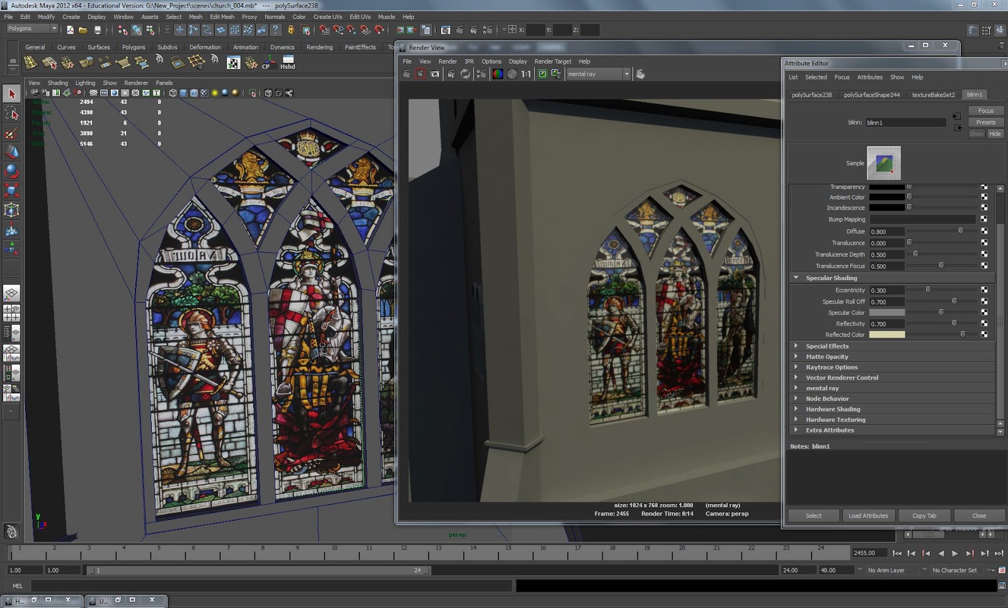
Task: Create a new scene from status line
Action: click(70, 30)
